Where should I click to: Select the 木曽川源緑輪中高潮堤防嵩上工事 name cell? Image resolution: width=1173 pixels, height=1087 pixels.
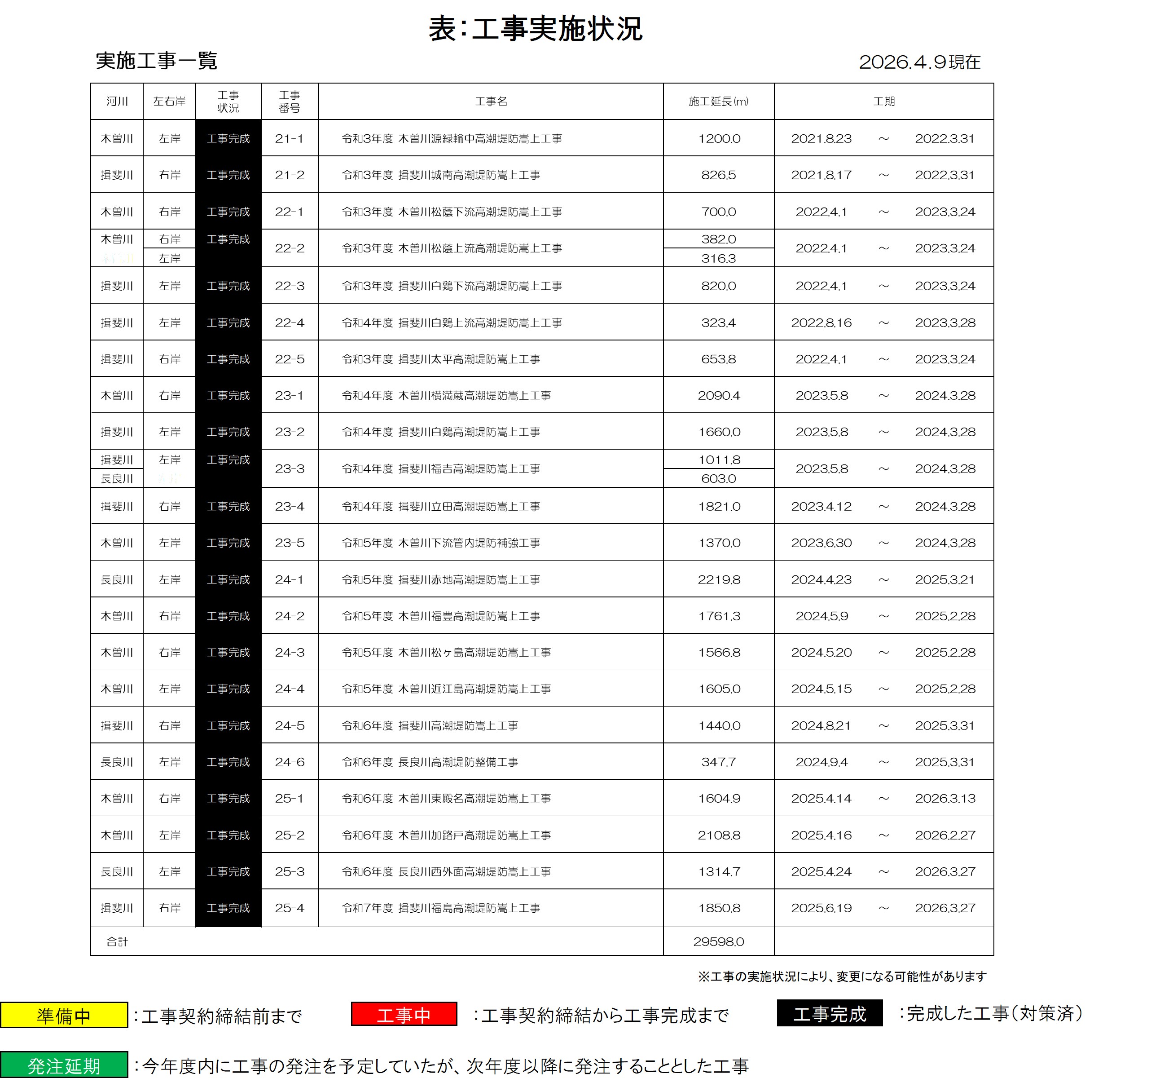coord(452,138)
